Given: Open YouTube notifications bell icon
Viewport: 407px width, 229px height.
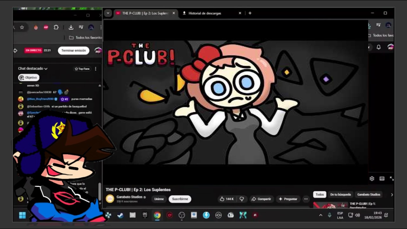Looking at the screenshot, I should click(x=378, y=47).
